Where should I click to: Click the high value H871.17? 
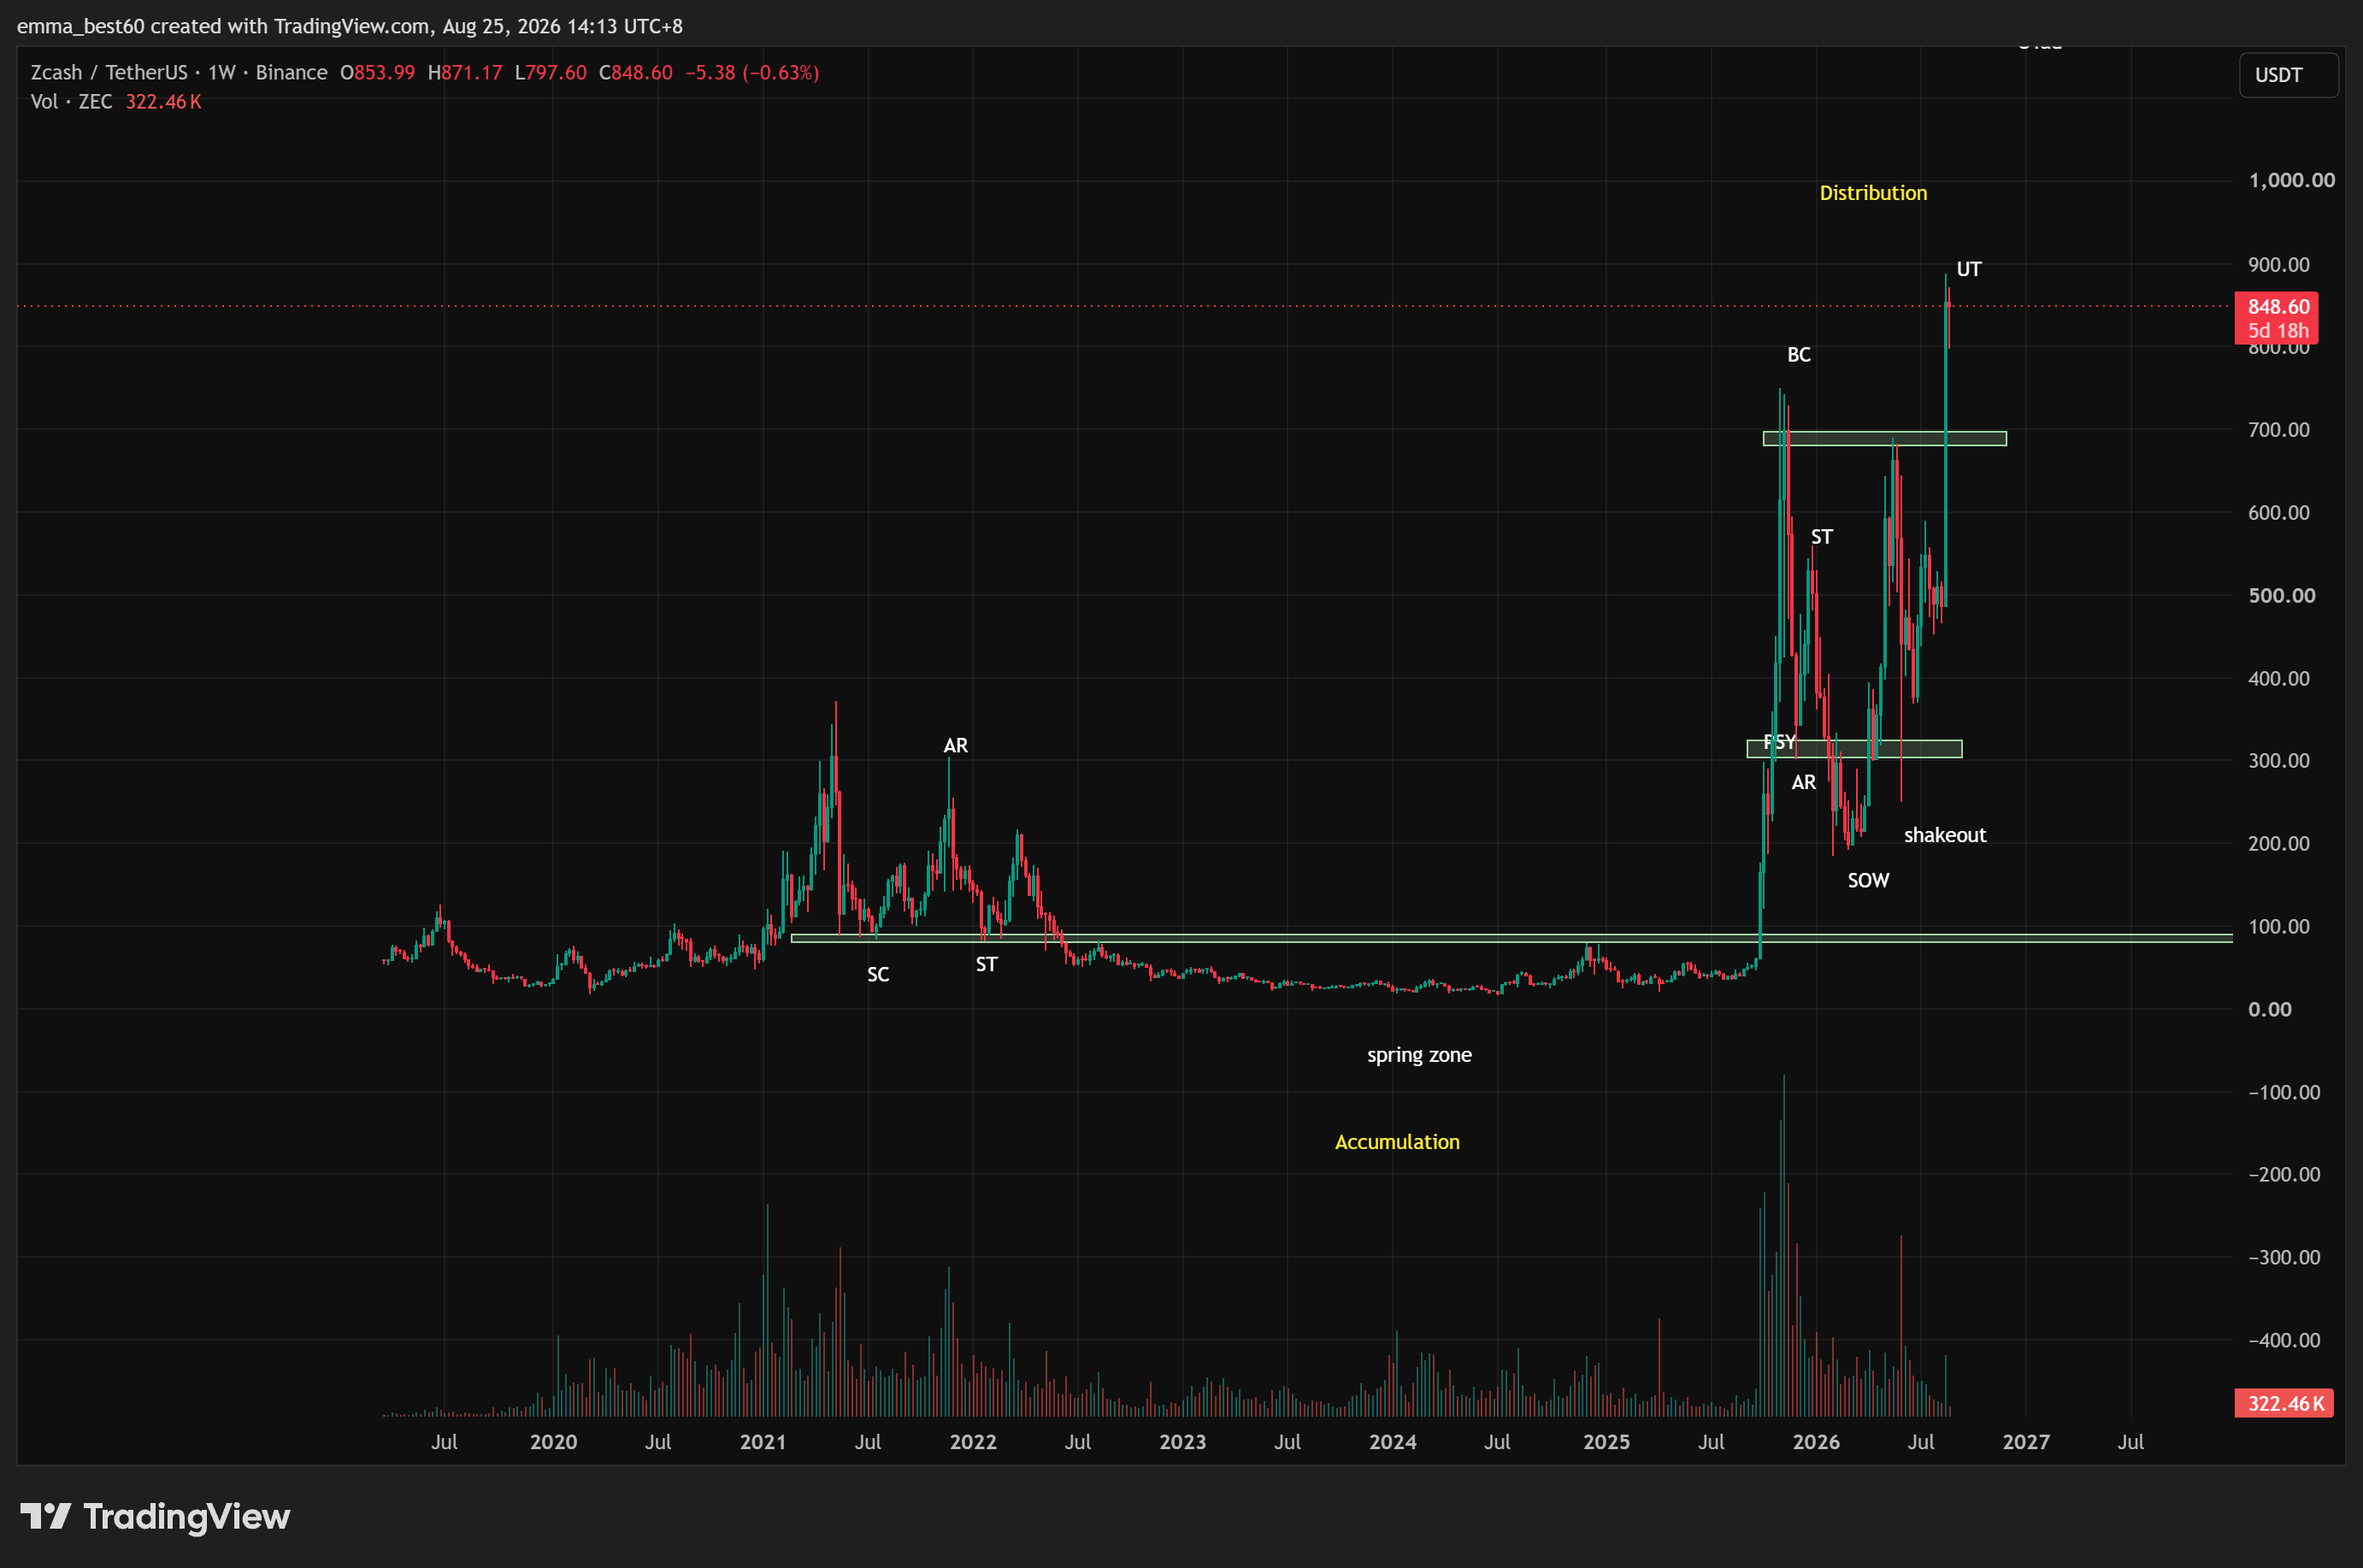pos(465,72)
